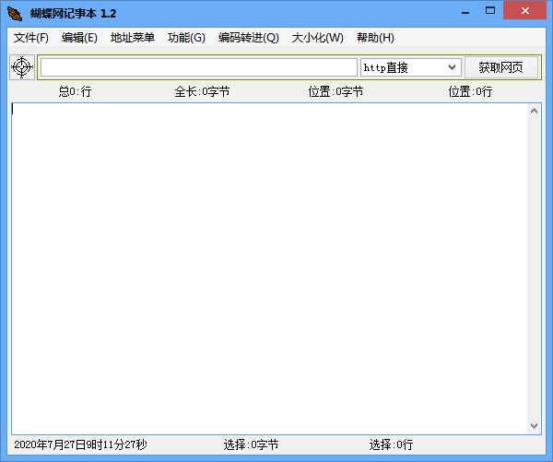Click the scrollbar up arrow
Viewport: 553px width, 462px height.
coord(535,111)
